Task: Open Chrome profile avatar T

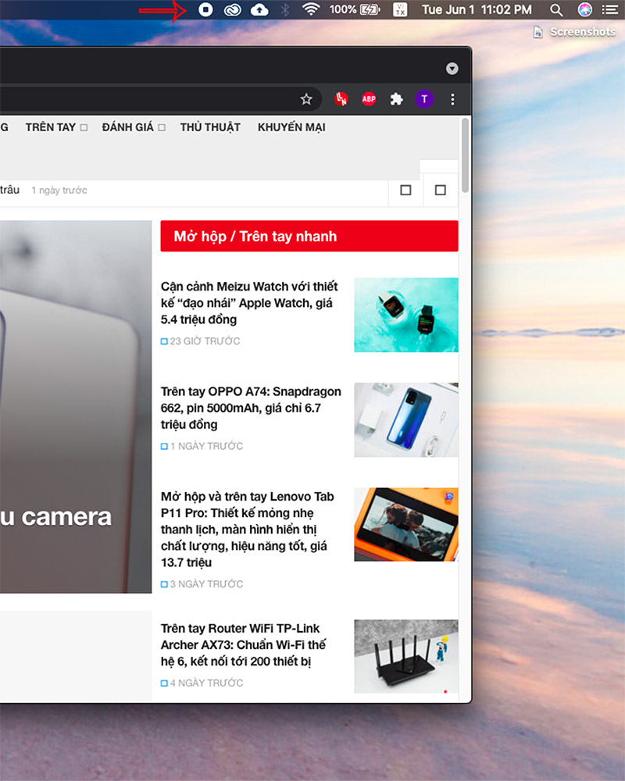Action: pyautogui.click(x=424, y=99)
